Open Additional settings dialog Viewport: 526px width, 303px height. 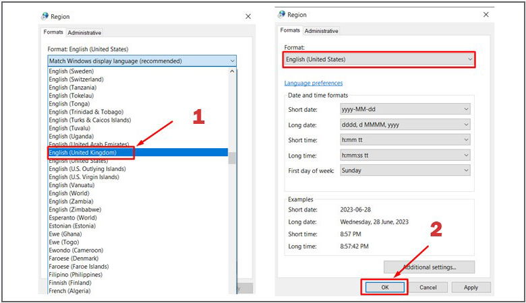coord(429,267)
